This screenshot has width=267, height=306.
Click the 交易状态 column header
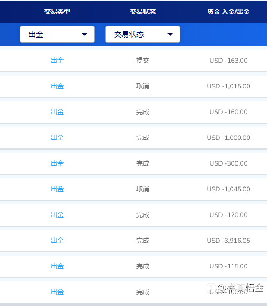pyautogui.click(x=143, y=11)
